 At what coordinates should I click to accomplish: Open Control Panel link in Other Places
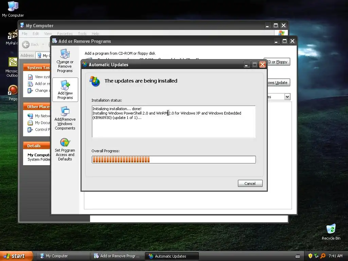pos(42,129)
